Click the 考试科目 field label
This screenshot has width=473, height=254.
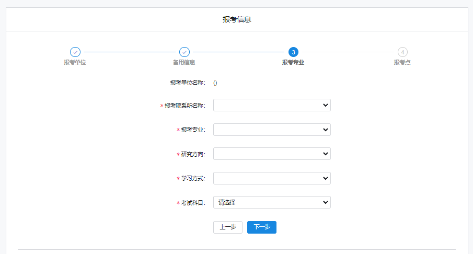click(193, 202)
